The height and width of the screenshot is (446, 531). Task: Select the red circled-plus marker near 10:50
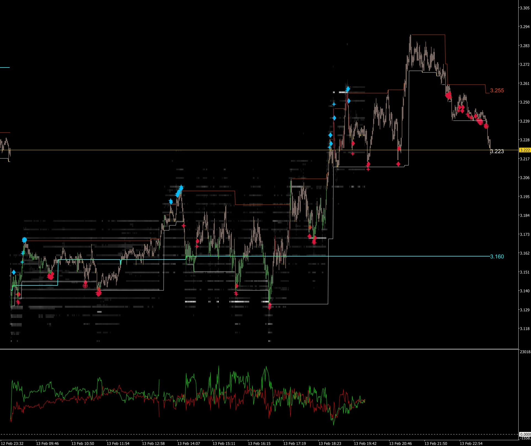click(85, 286)
